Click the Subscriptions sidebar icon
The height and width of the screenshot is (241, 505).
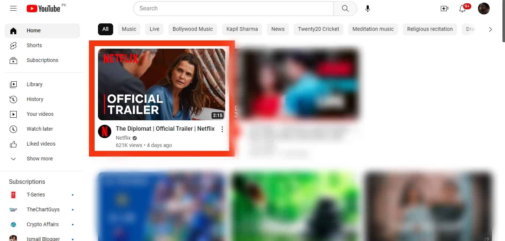[13, 61]
